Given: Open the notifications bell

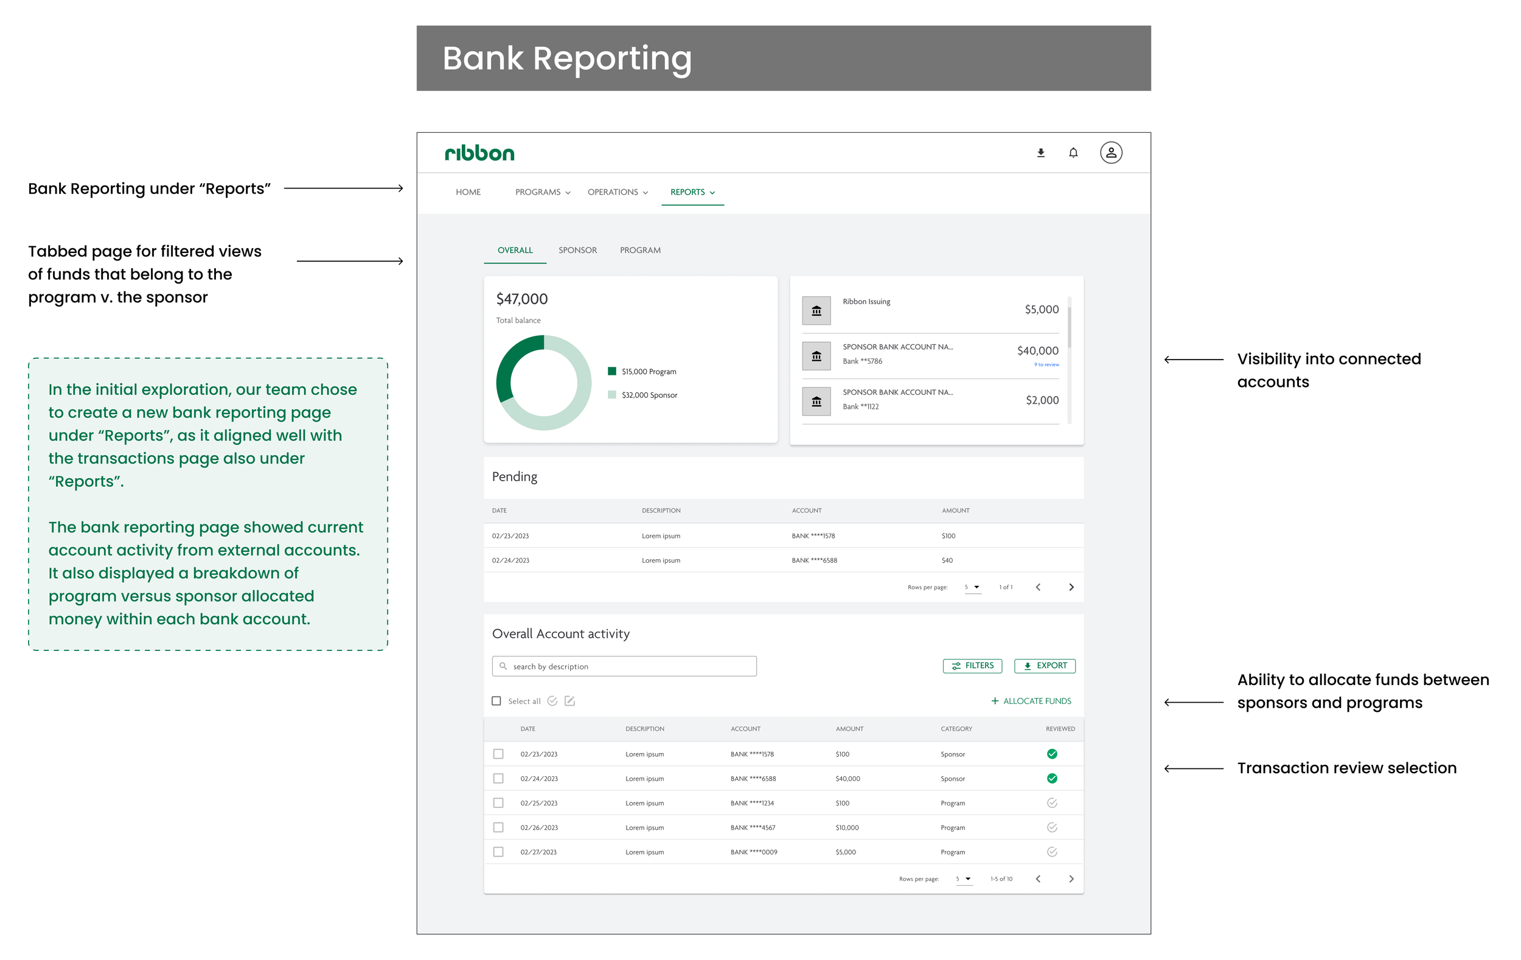Looking at the screenshot, I should [1073, 153].
